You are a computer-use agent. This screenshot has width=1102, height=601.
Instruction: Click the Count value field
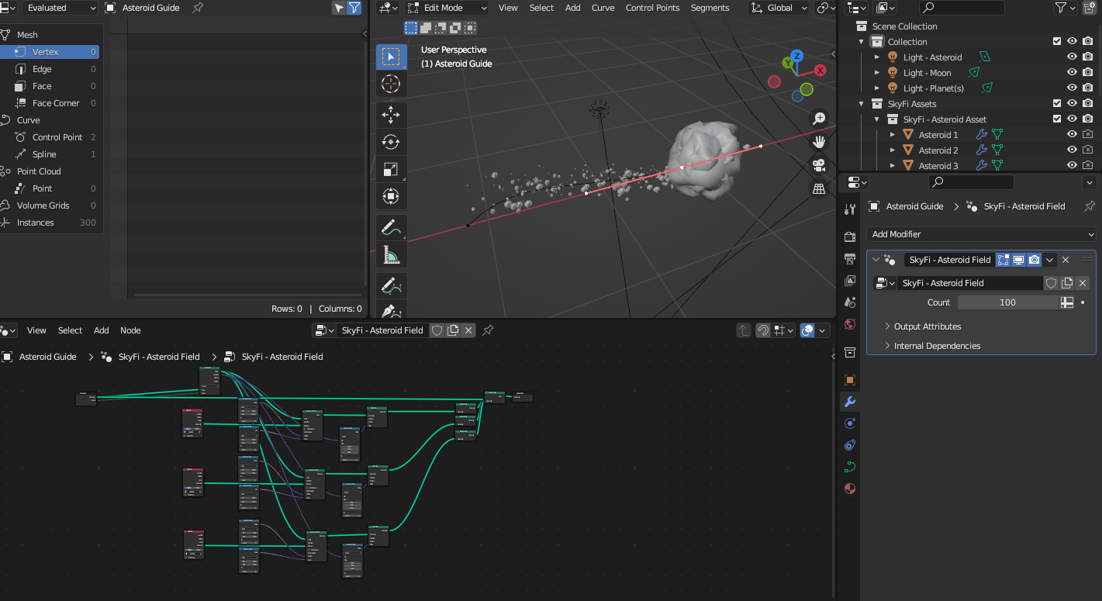(1008, 302)
